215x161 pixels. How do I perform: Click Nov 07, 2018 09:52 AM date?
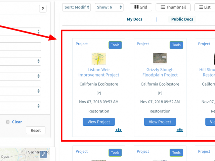(x=160, y=102)
